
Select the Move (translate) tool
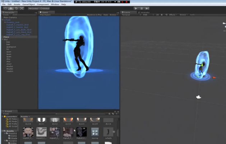11,8
